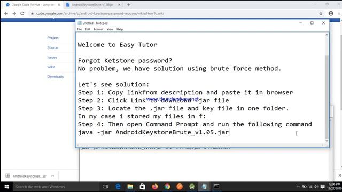Click the Notepad vertical scrollbar thumb
The width and height of the screenshot is (342, 192).
pyautogui.click(x=327, y=97)
